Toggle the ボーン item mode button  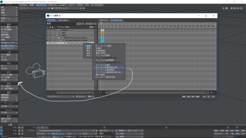pos(59,134)
